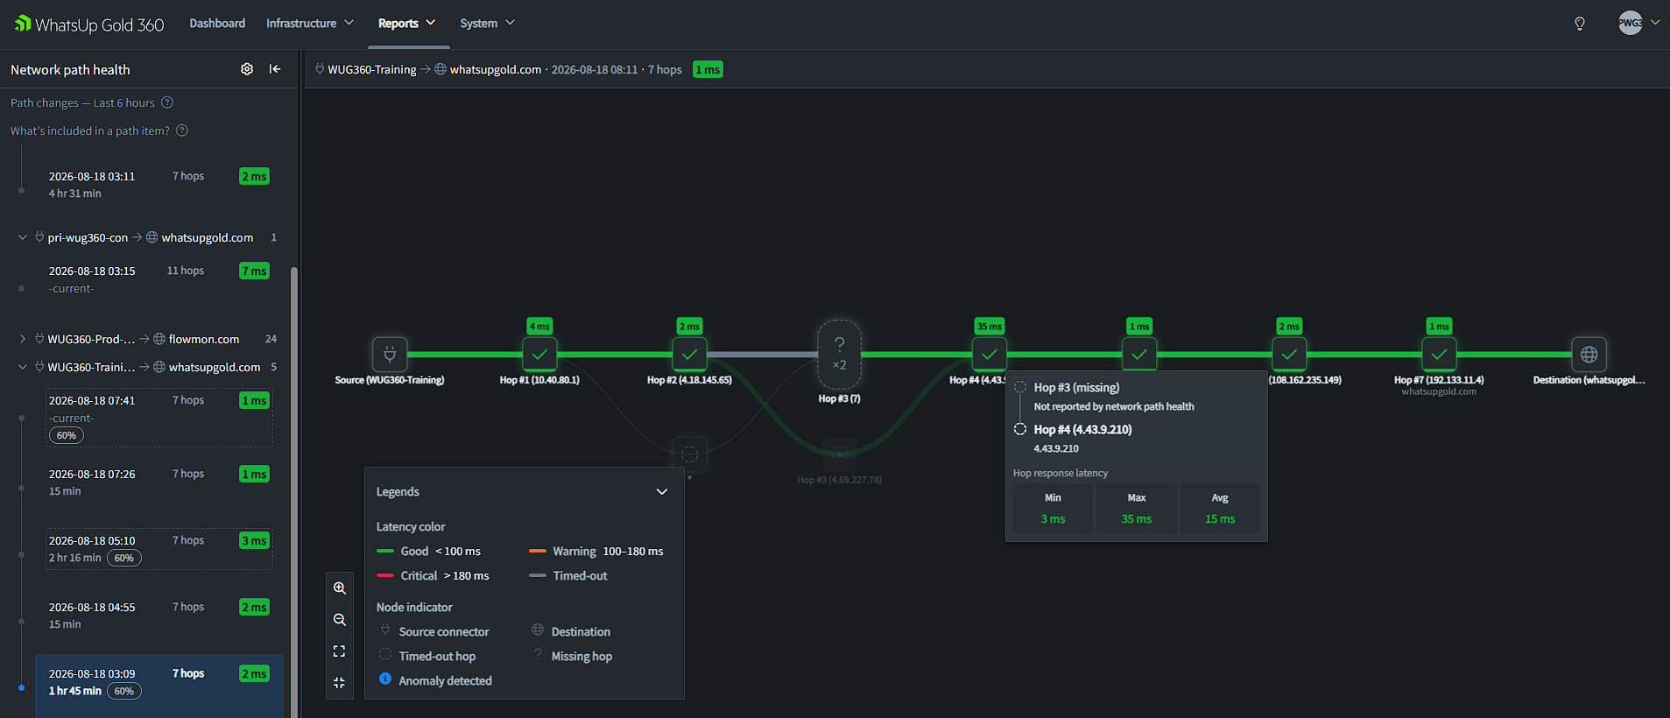
Task: Open the Dashboard page
Action: [x=217, y=24]
